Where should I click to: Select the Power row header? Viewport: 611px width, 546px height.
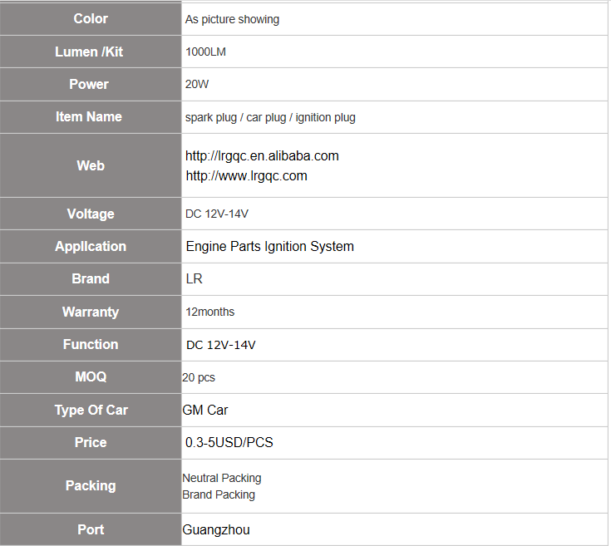click(x=91, y=85)
